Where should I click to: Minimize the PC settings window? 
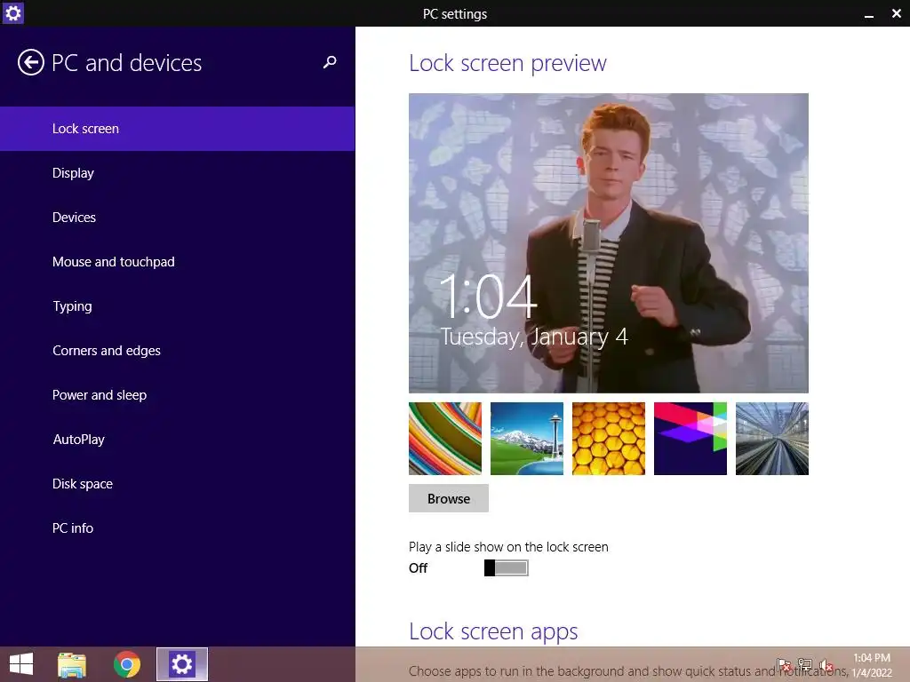[869, 14]
